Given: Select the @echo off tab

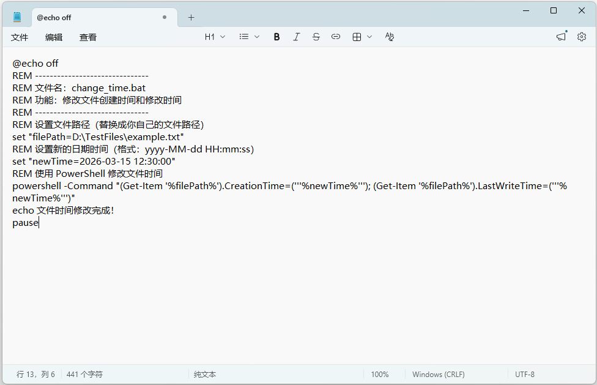Looking at the screenshot, I should coord(92,18).
